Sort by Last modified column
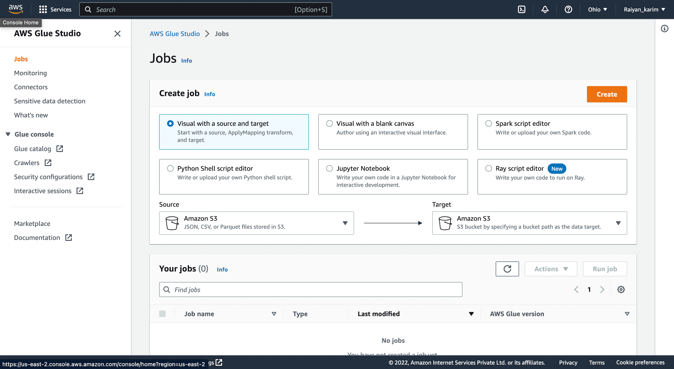Viewport: 674px width, 369px height. pyautogui.click(x=471, y=314)
